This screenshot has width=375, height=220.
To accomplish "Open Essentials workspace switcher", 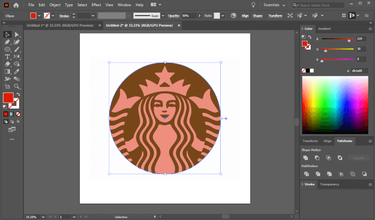I will (274, 5).
